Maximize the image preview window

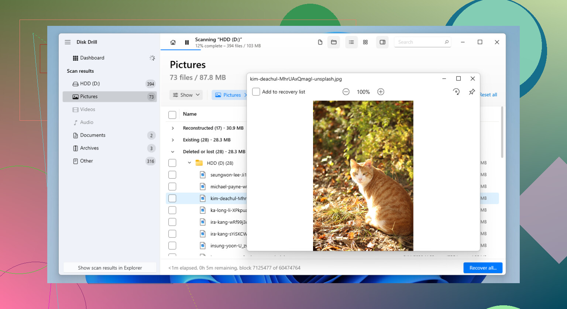[x=458, y=79]
